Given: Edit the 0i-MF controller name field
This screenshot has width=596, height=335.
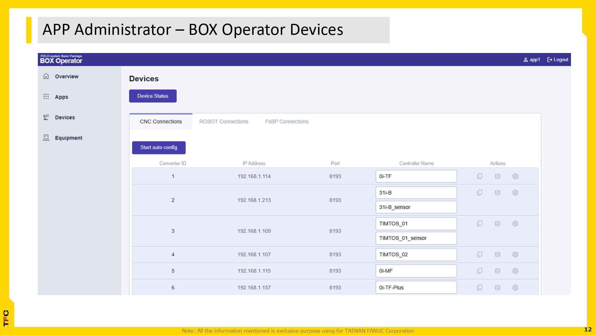Looking at the screenshot, I should tap(416, 271).
